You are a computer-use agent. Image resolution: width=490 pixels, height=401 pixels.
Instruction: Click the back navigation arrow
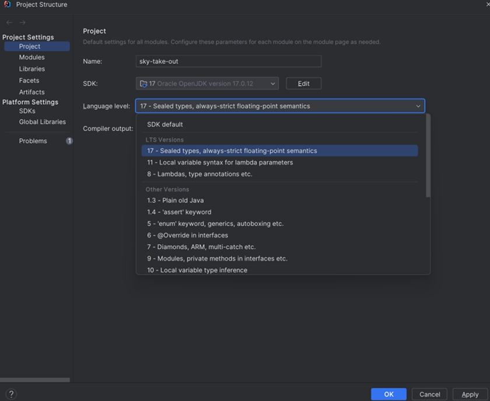coord(9,23)
